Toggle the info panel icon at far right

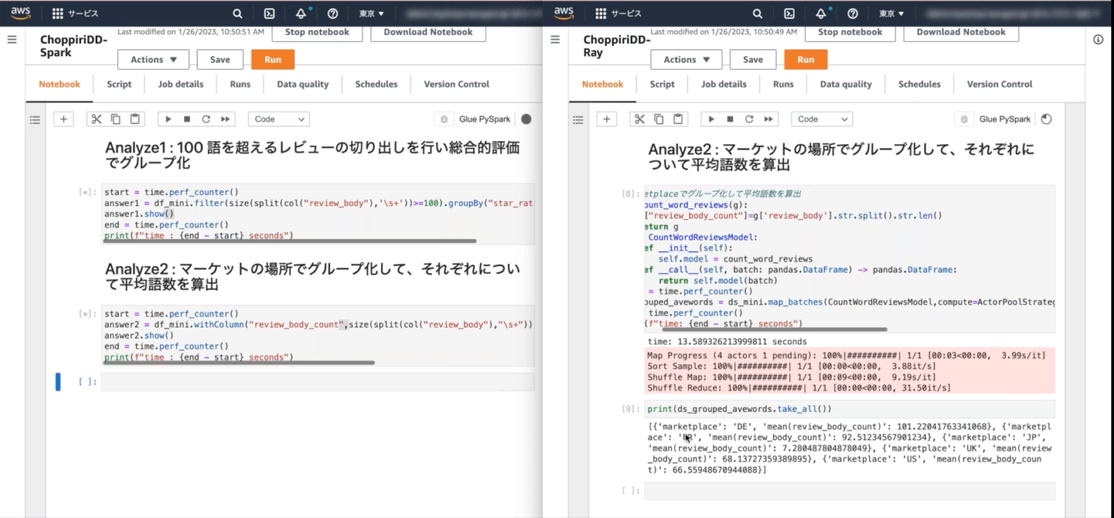1098,39
